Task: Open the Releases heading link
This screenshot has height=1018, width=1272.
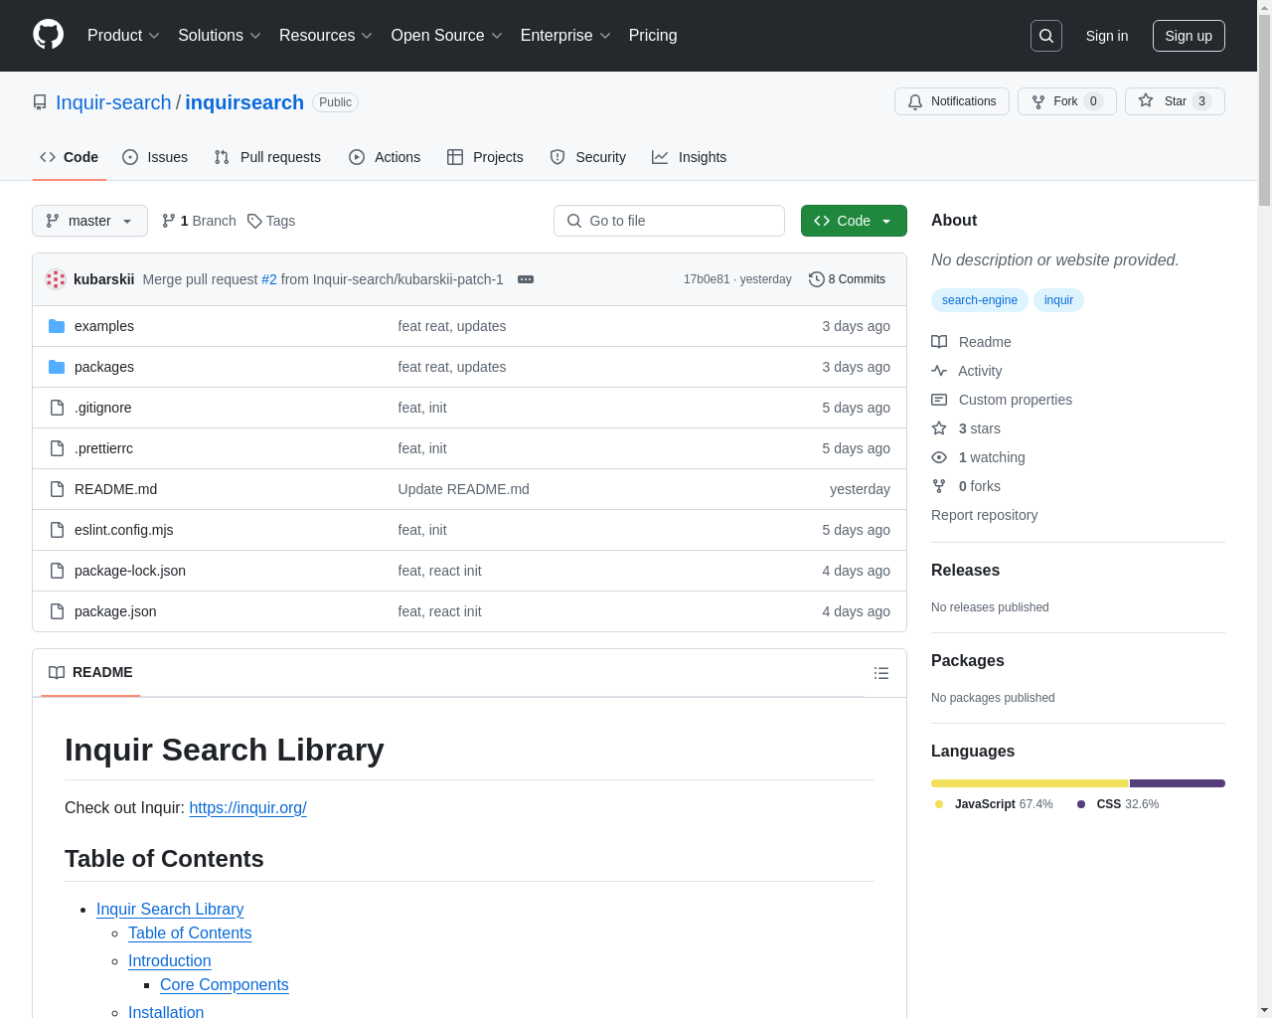Action: (x=965, y=570)
